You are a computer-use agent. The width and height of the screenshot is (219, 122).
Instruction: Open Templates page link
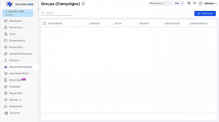click(15, 87)
